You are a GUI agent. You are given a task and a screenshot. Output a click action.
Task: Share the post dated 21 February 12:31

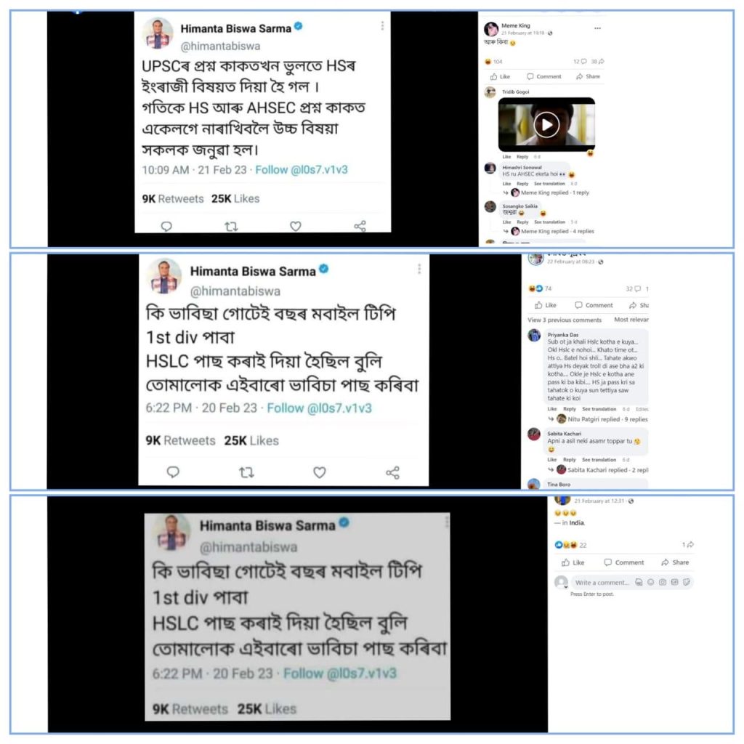tap(675, 562)
